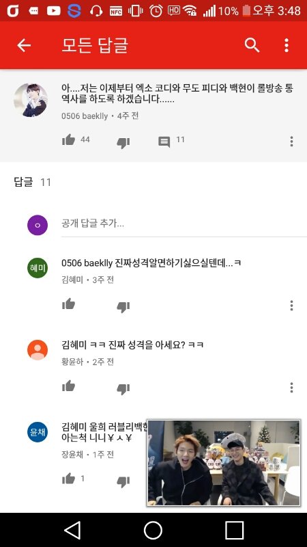Dislike 김혜미's reply with thumbs down

click(123, 306)
